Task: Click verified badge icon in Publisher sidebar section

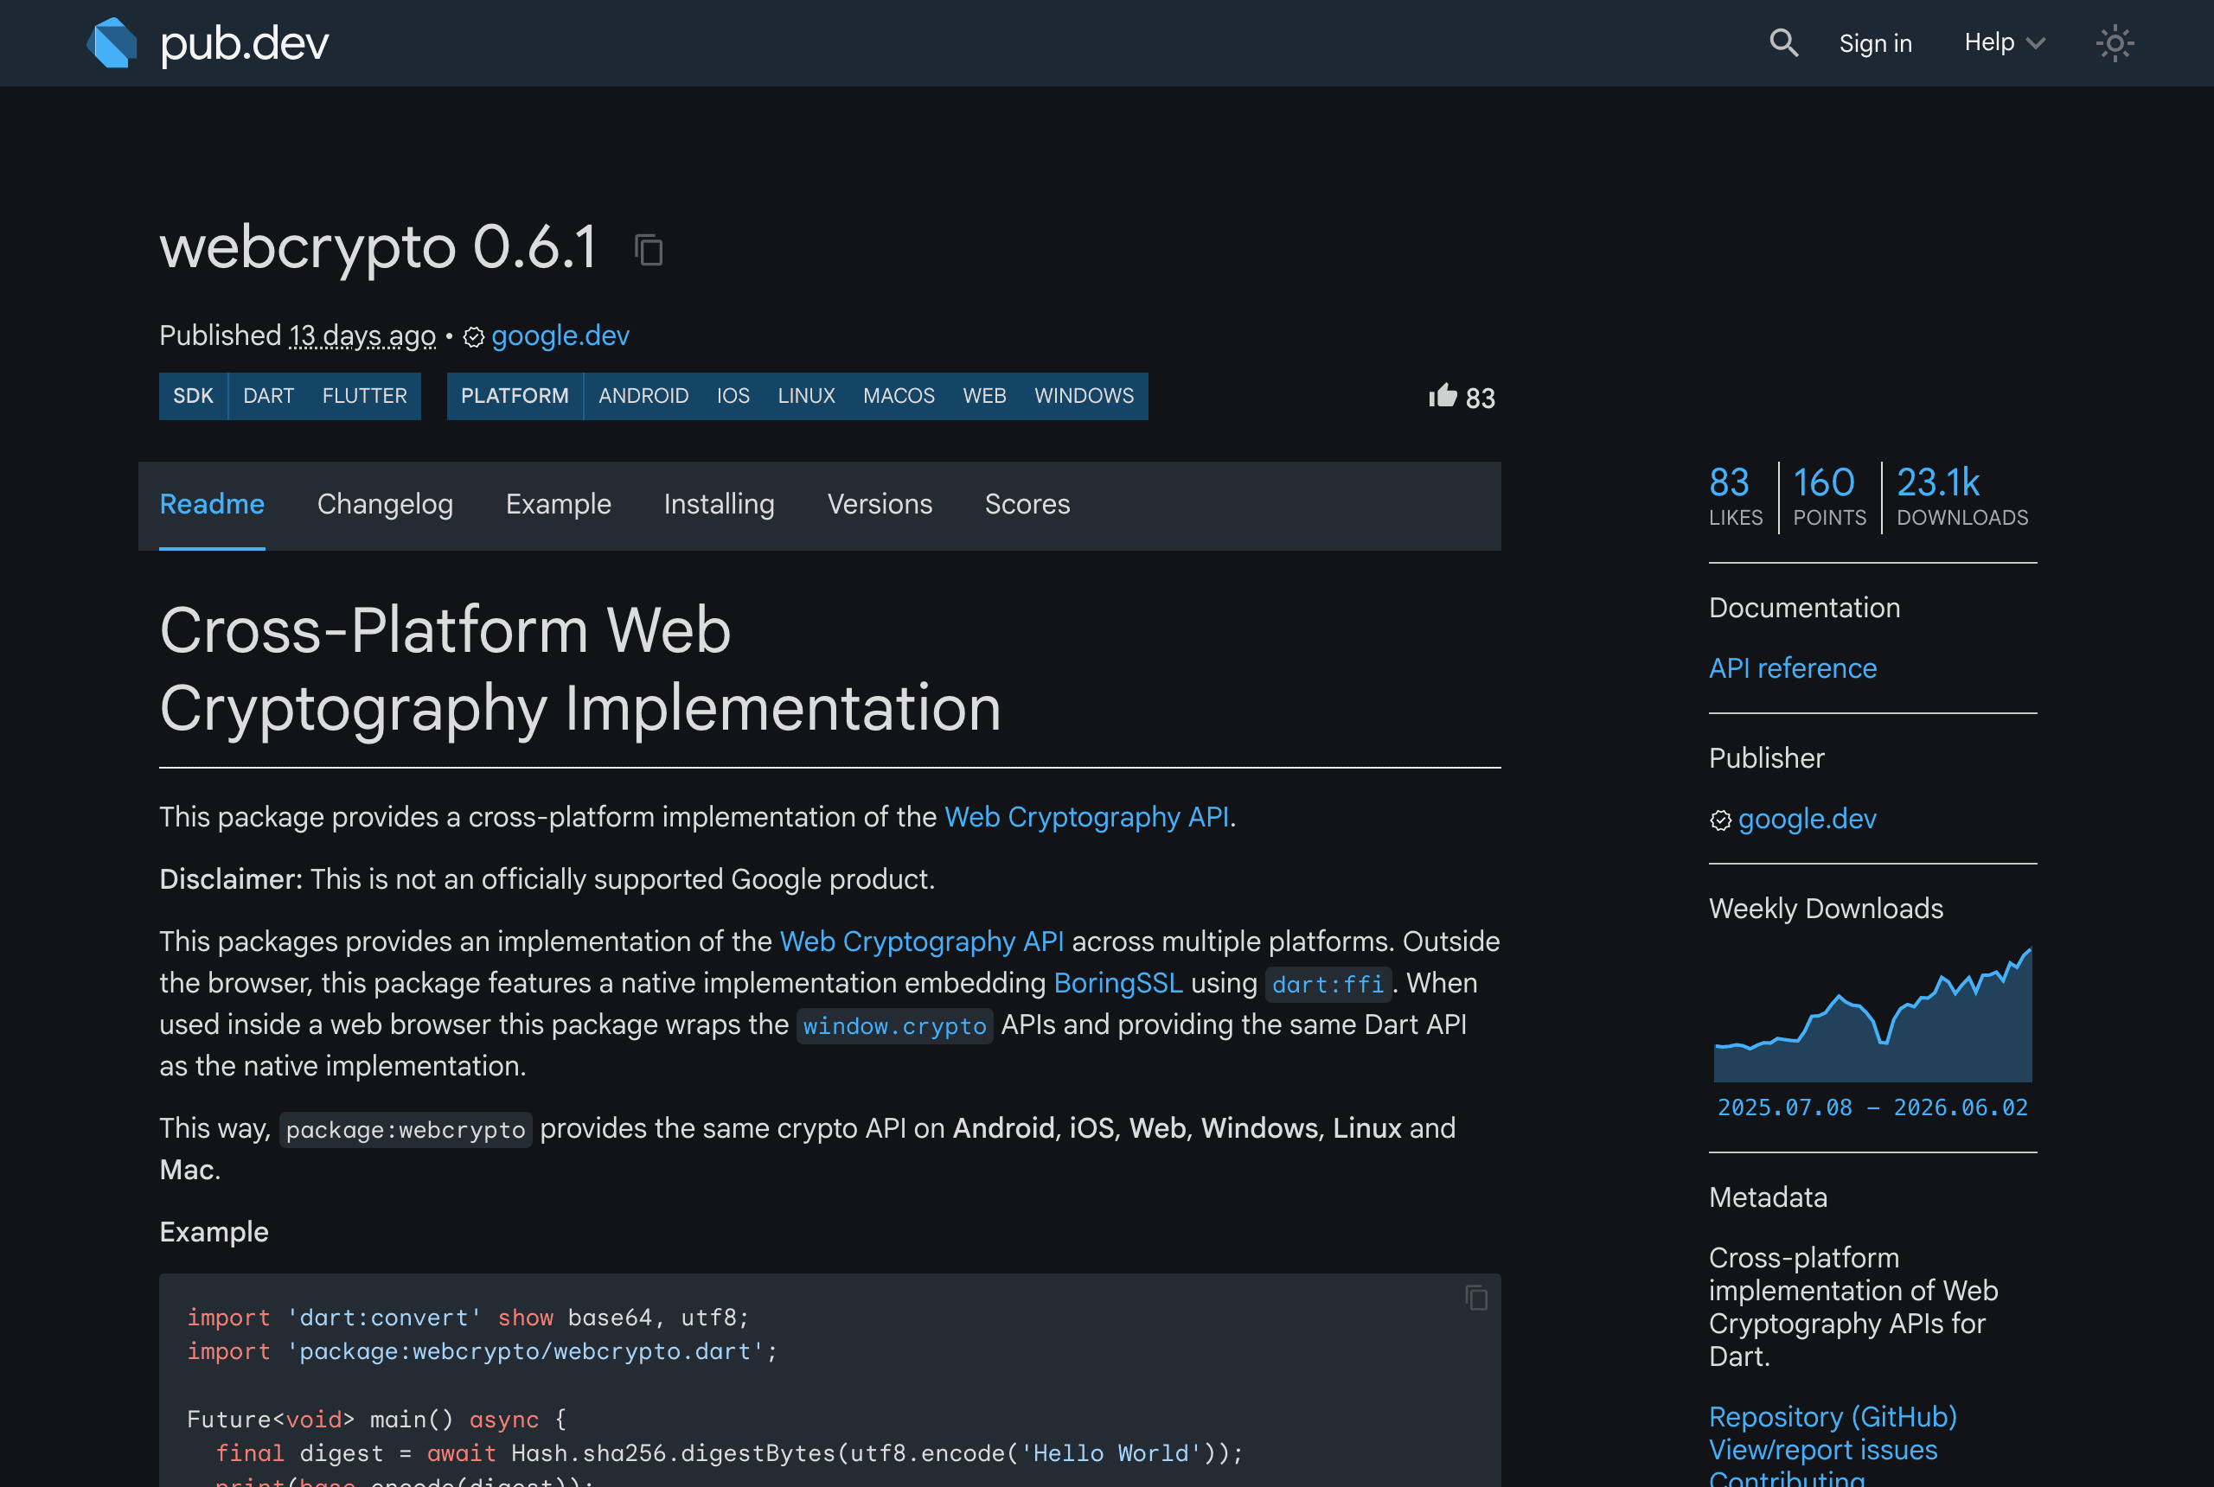Action: (x=1721, y=820)
